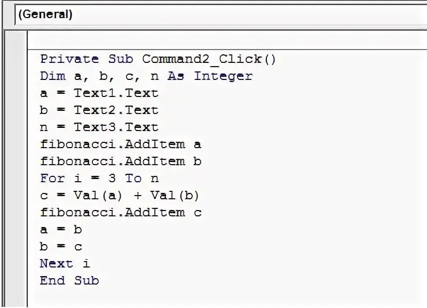Click the End Sub line

(69, 281)
